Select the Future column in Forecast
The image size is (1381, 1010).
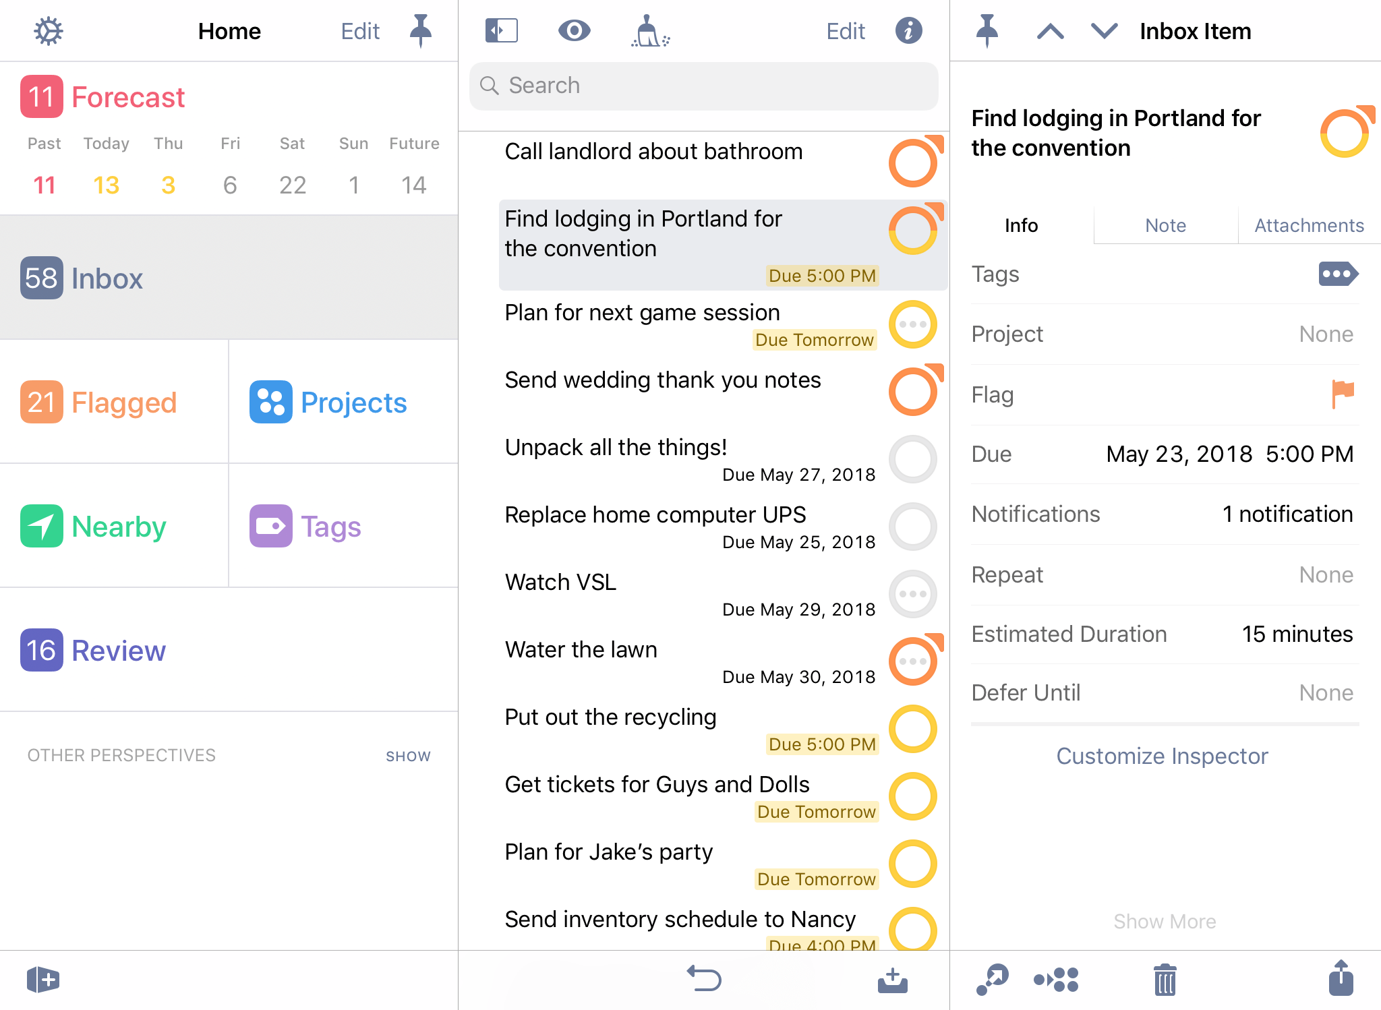coord(414,166)
